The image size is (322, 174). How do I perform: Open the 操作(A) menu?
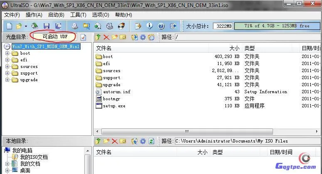34,15
